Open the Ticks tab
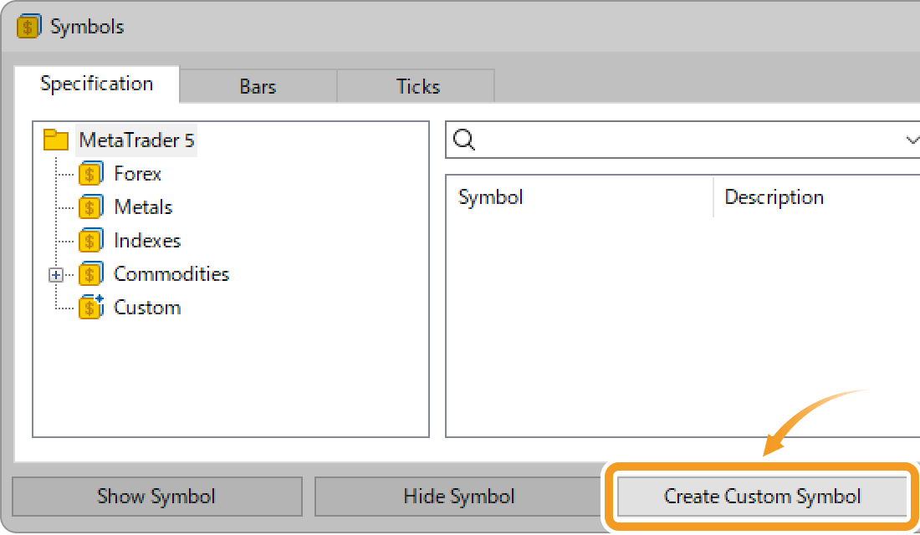920x535 pixels. (x=417, y=86)
